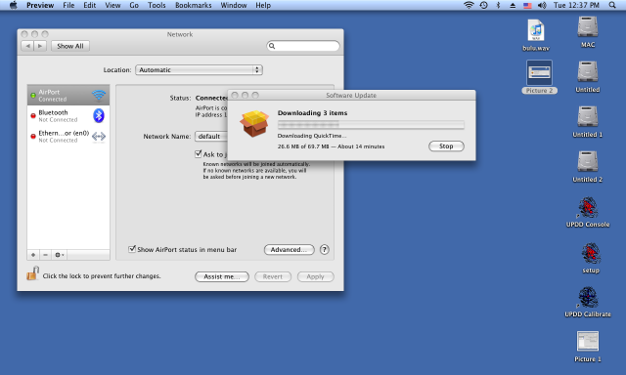Image resolution: width=626 pixels, height=375 pixels.
Task: Click the Show All button
Action: point(70,46)
